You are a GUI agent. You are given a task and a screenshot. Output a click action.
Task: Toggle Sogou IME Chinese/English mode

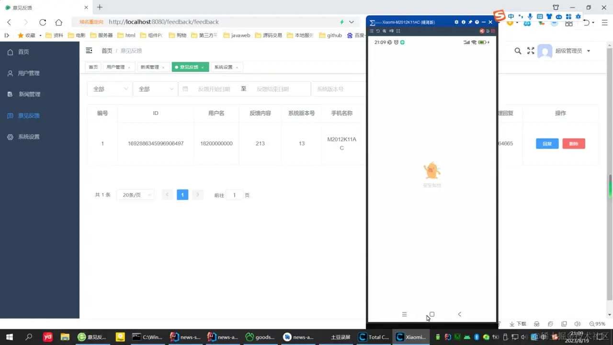coord(511,16)
